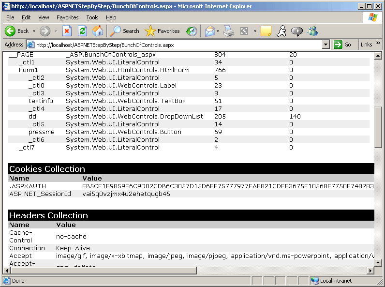385x287 pixels.
Task: Open the Favorites pane
Action: [163, 31]
